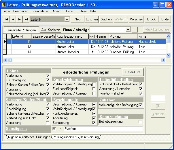Expand the Firma / Abteilg. combo box

click(128, 30)
